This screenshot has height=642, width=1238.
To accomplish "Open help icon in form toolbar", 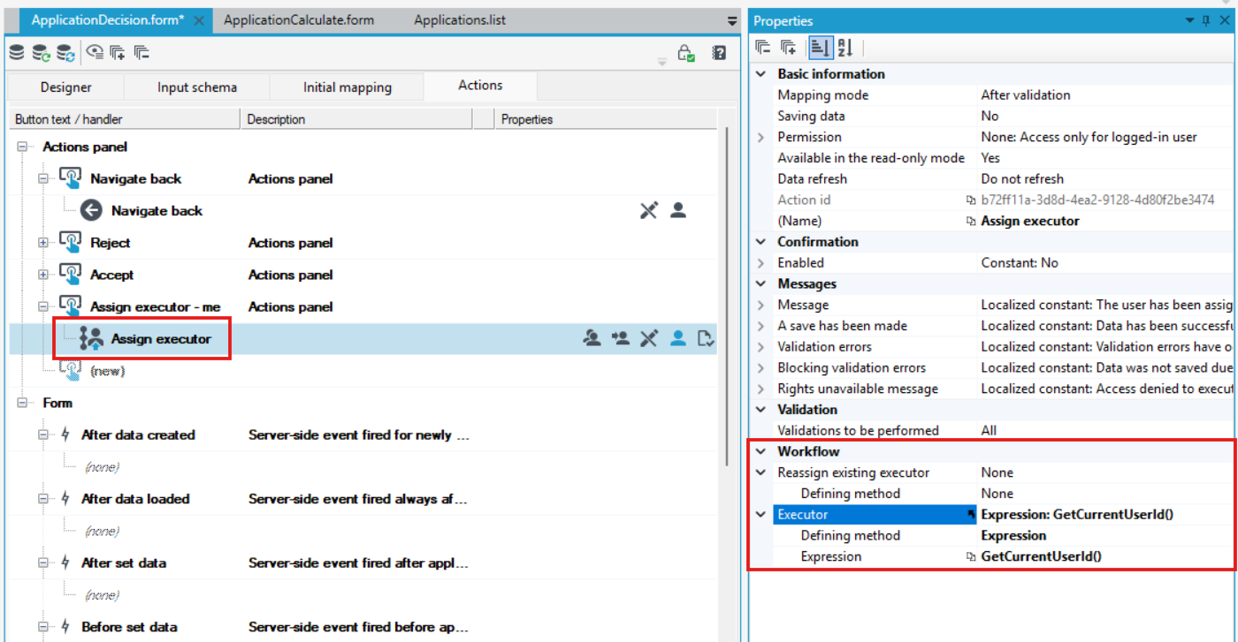I will (719, 53).
